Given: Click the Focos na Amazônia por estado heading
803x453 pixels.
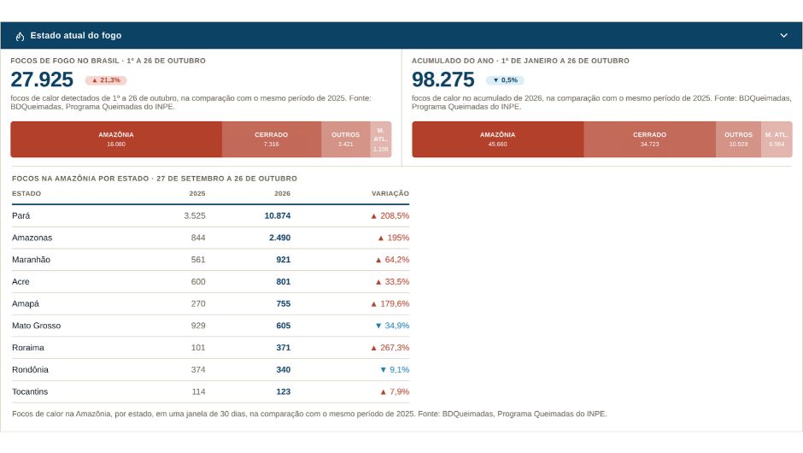Looking at the screenshot, I should tap(154, 179).
